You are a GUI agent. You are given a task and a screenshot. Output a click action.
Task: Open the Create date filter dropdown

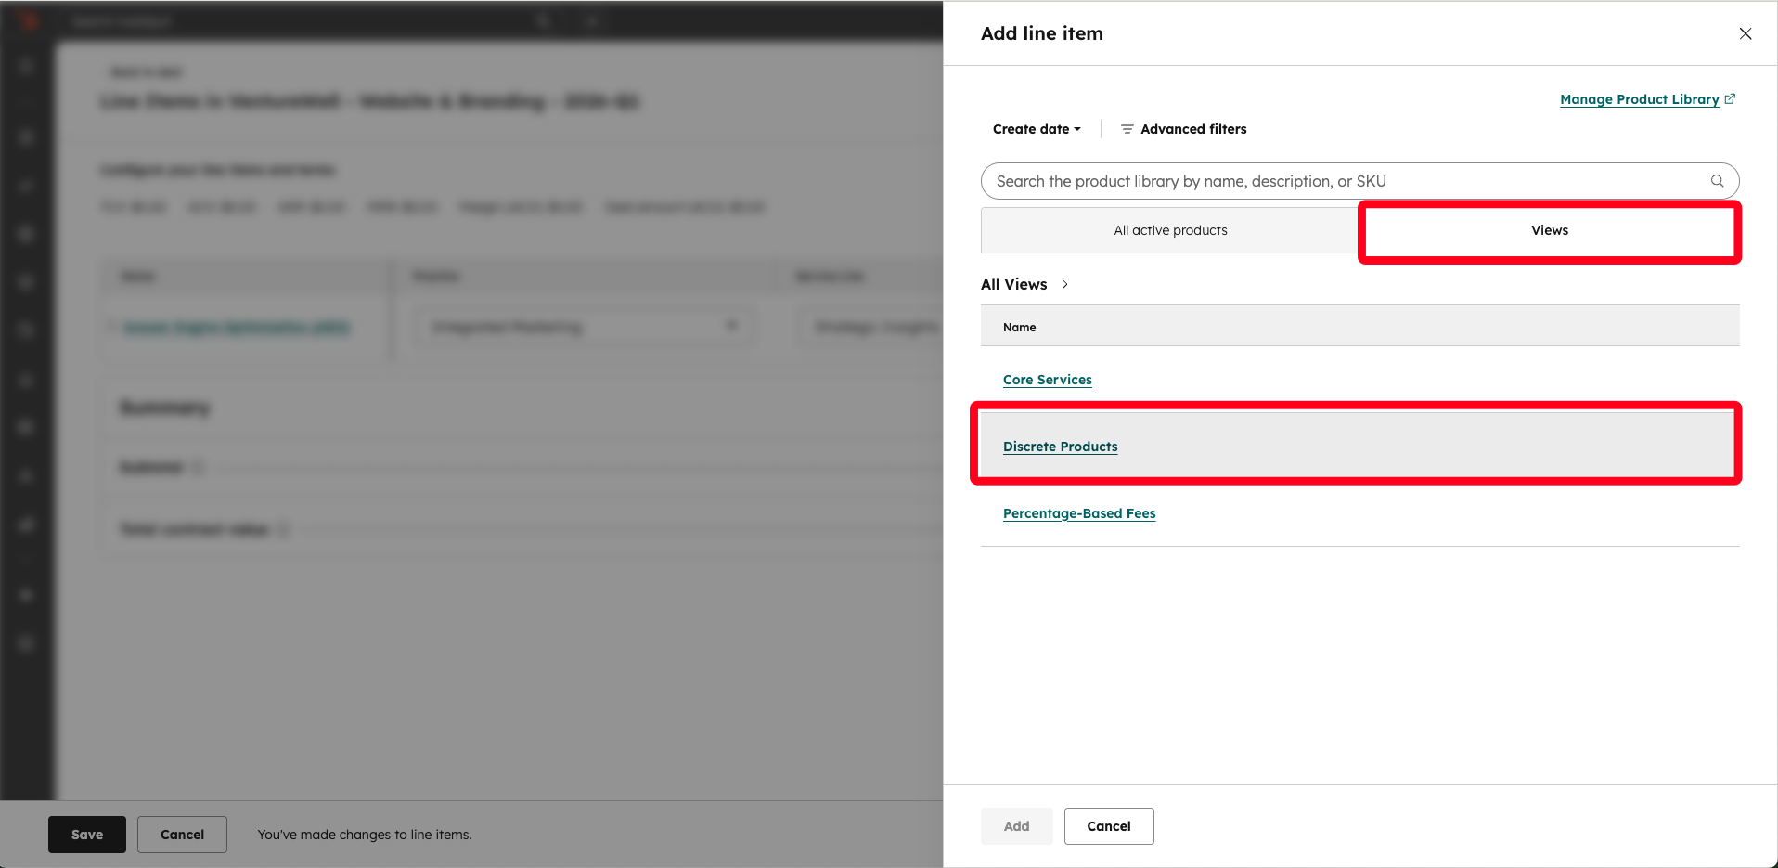click(x=1036, y=129)
